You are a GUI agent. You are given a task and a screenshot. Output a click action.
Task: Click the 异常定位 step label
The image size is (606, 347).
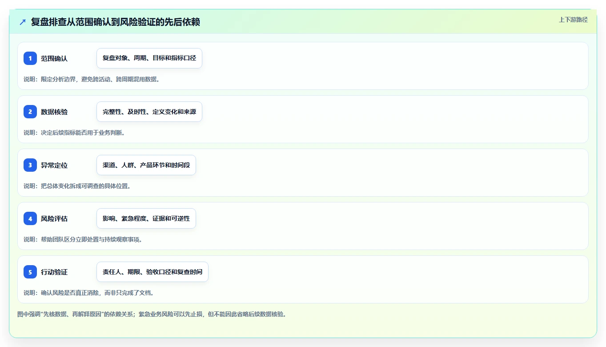pos(54,165)
